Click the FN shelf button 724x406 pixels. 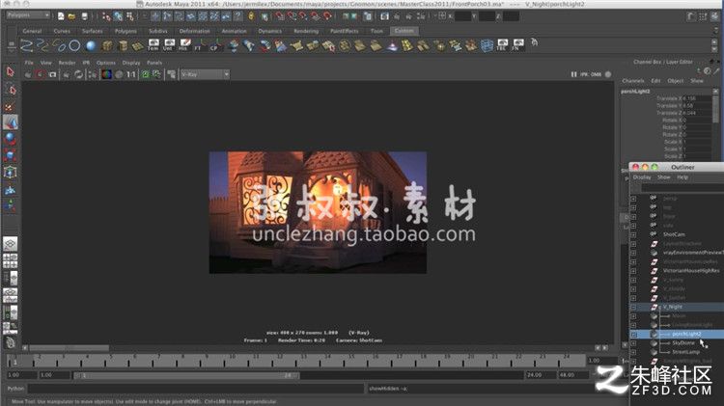[x=517, y=45]
